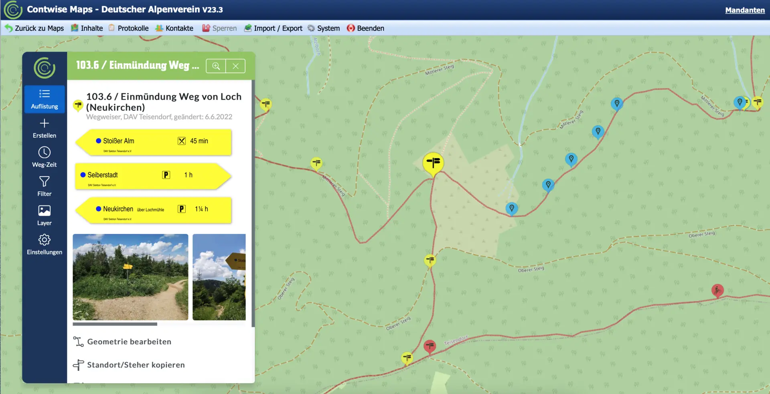770x394 pixels.
Task: Click the photo gallery horizontal scrollbar
Action: pos(115,324)
